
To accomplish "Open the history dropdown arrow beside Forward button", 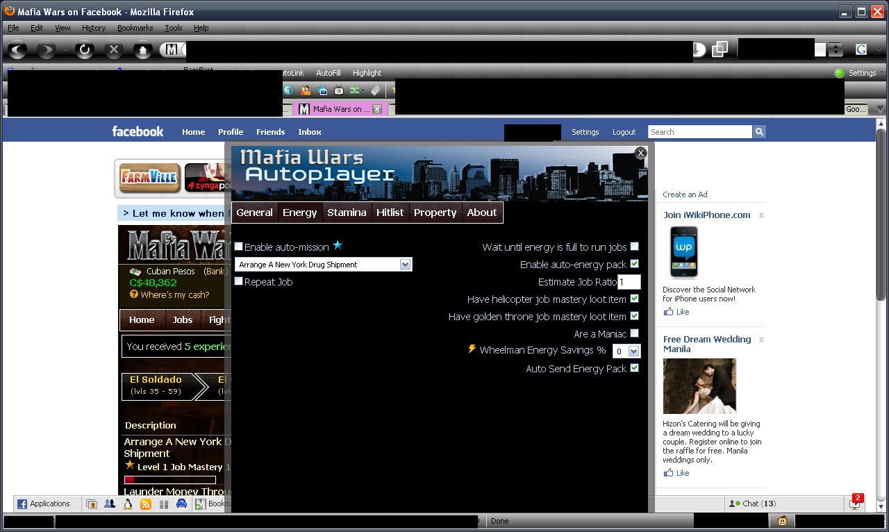I will tap(66, 50).
